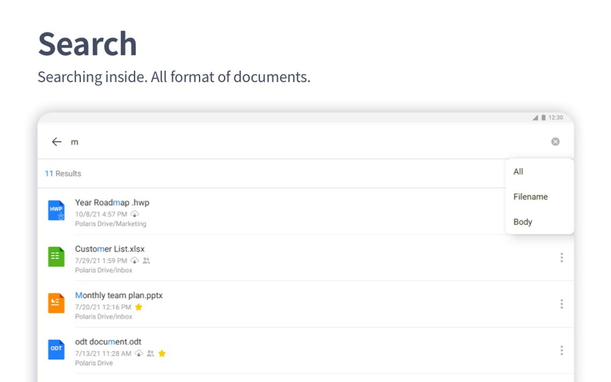Open the Year Roadmap .hwp file name

point(112,203)
